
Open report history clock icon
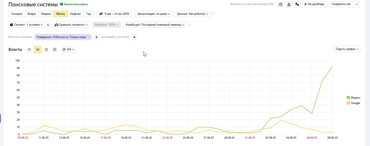(280, 4)
